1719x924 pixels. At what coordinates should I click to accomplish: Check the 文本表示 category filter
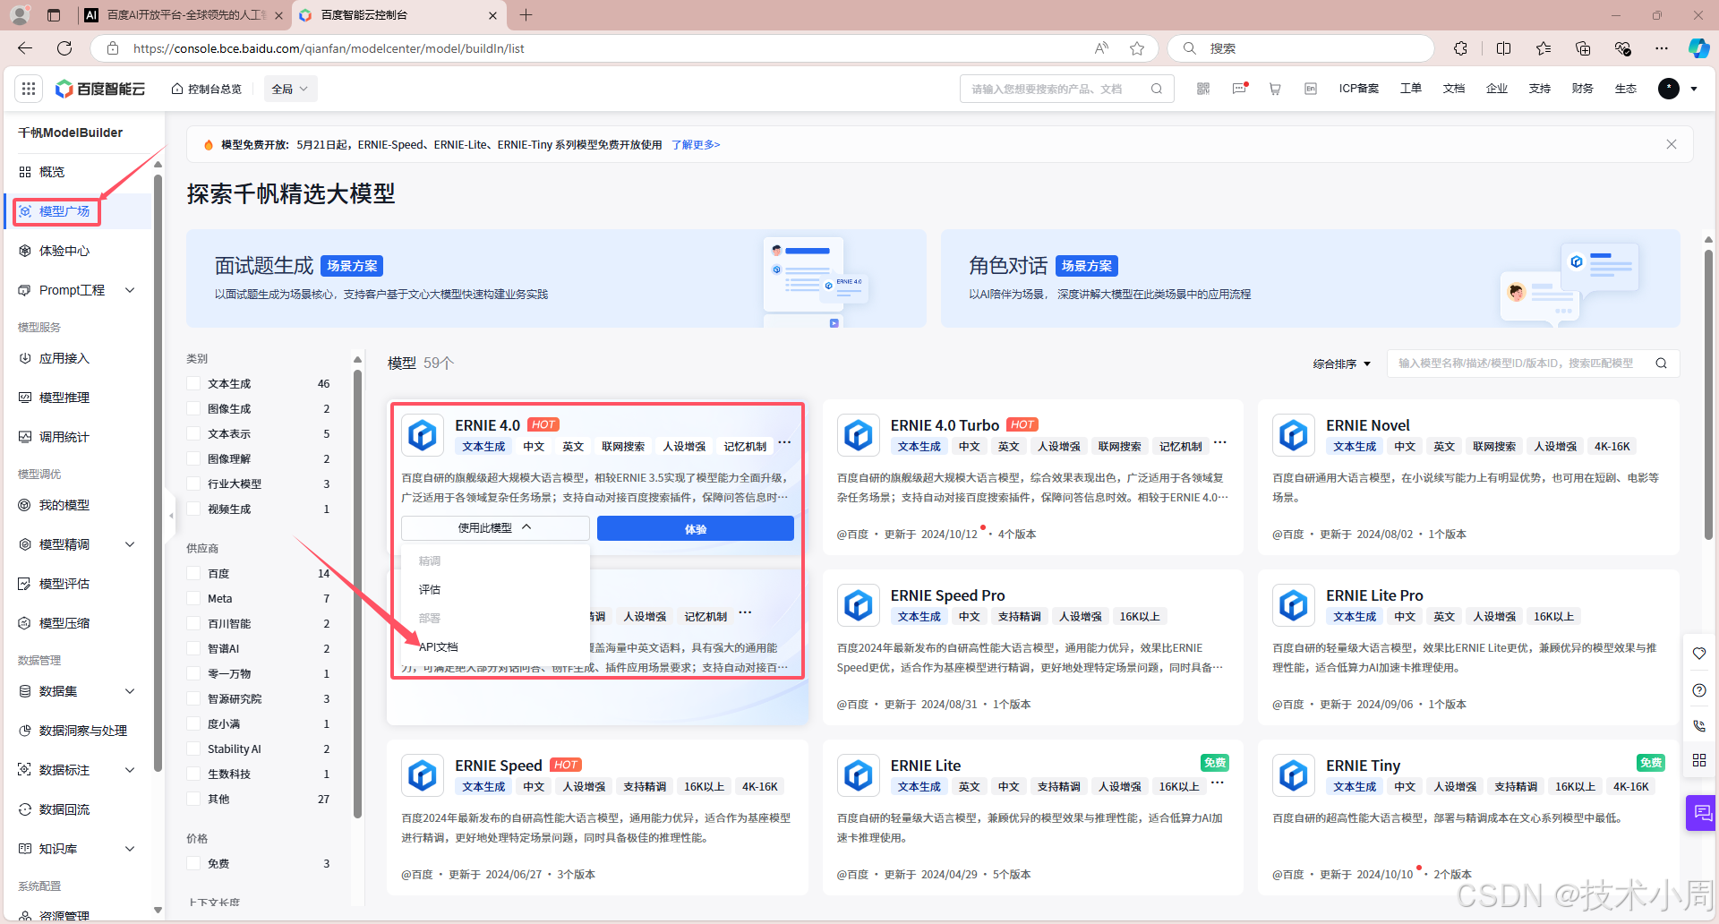tap(193, 433)
